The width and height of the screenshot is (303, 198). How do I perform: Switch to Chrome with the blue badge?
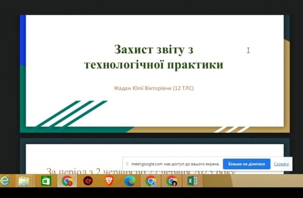click(151, 181)
